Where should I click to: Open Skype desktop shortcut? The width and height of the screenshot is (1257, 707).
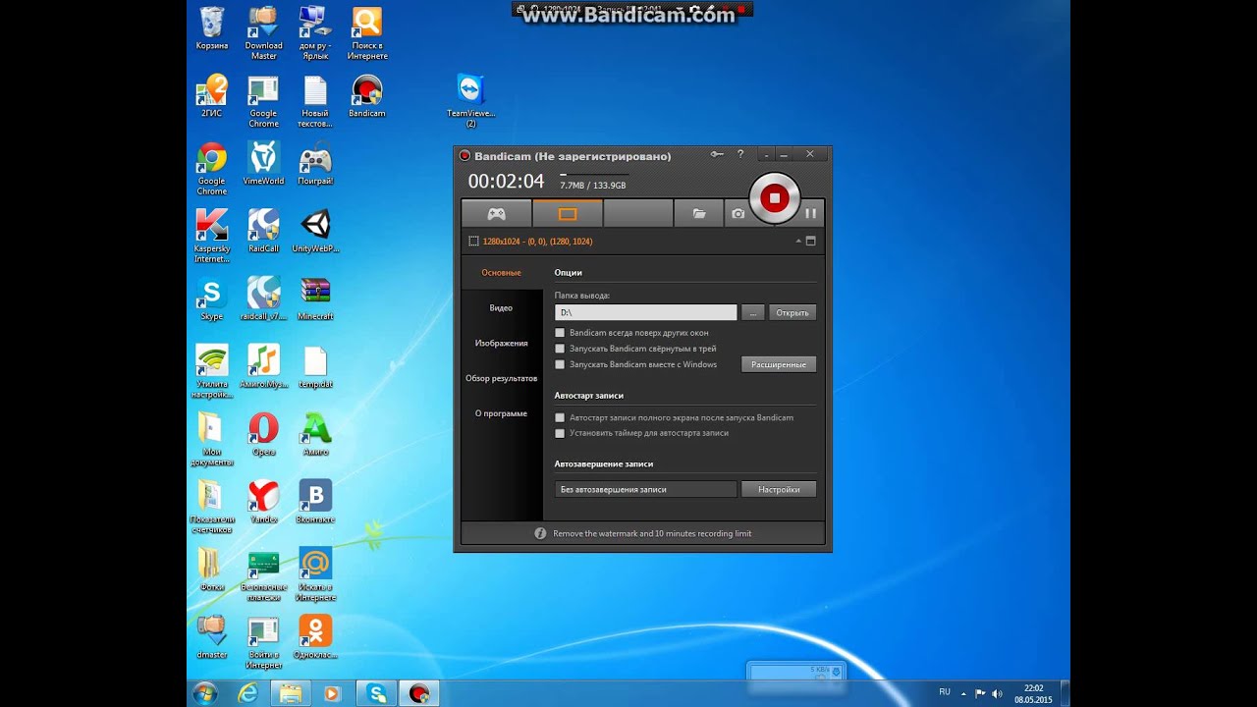211,299
